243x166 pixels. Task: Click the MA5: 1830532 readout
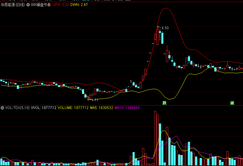tap(102, 108)
